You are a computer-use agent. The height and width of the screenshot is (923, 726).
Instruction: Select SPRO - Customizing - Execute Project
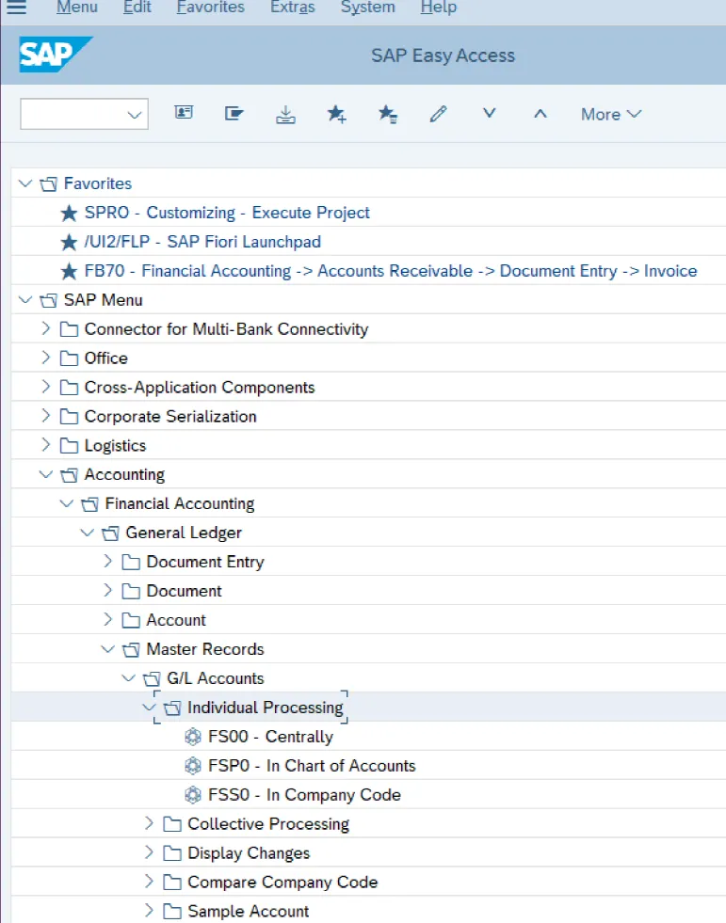coord(228,213)
